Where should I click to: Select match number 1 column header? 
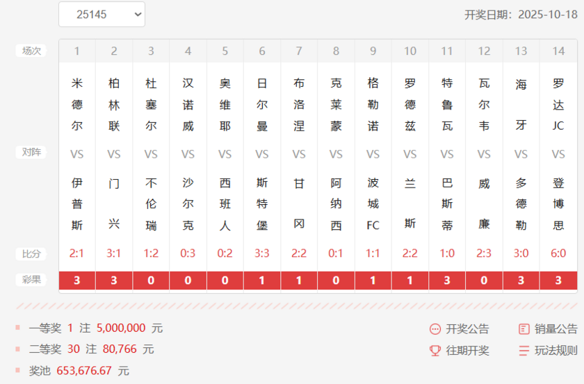77,51
